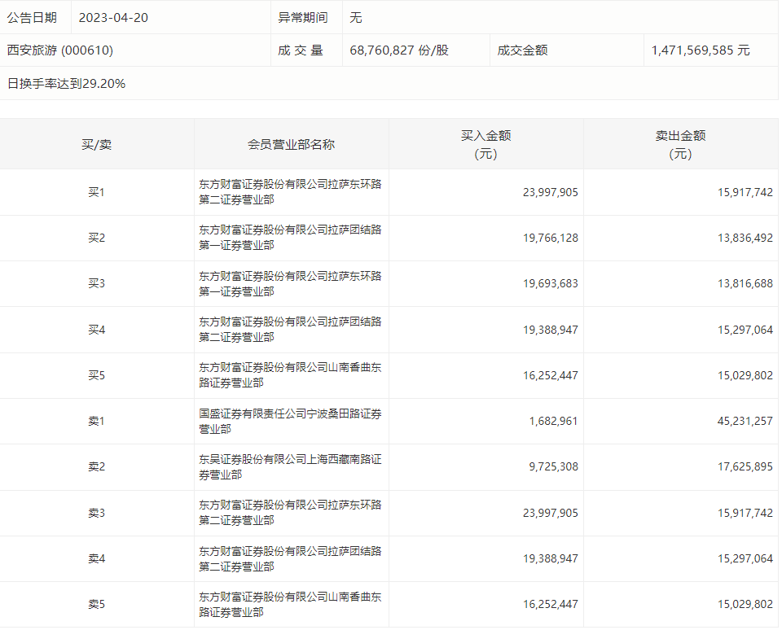Viewport: 782px width, 630px height.
Task: Click the 买/卖 column header
Action: pos(97,145)
